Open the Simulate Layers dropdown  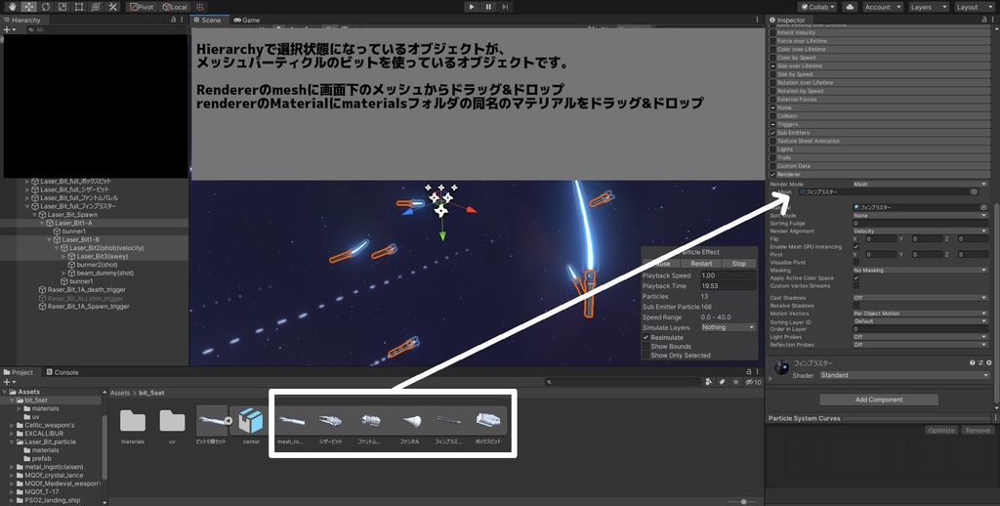(728, 327)
